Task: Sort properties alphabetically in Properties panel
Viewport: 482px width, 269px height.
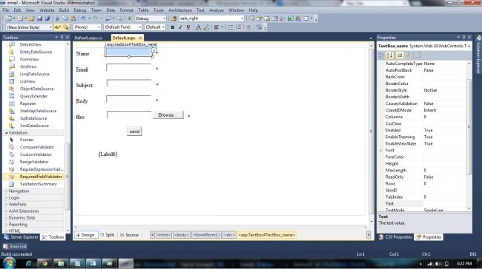Action: click(389, 55)
